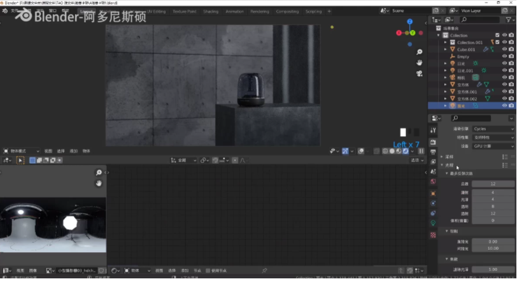
Task: Toggle visibility eye for 立方体.002
Action: pos(504,98)
